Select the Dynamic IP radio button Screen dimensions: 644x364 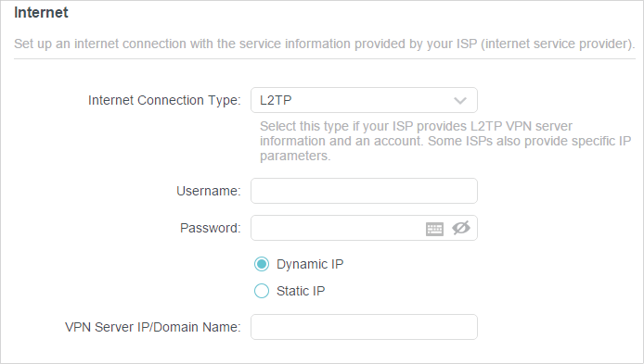tap(262, 264)
